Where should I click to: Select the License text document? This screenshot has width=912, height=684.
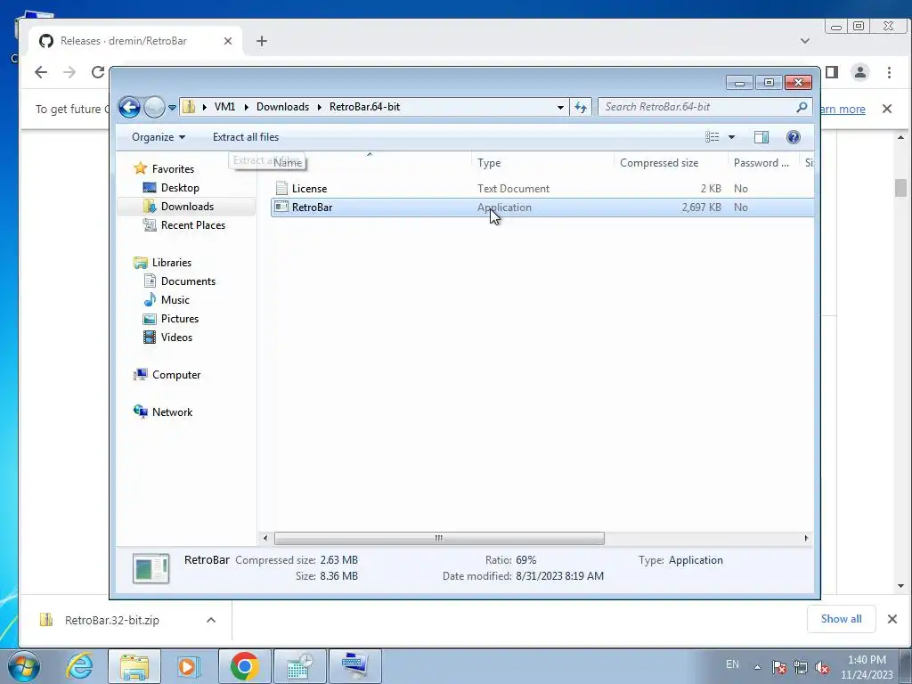[542, 189]
